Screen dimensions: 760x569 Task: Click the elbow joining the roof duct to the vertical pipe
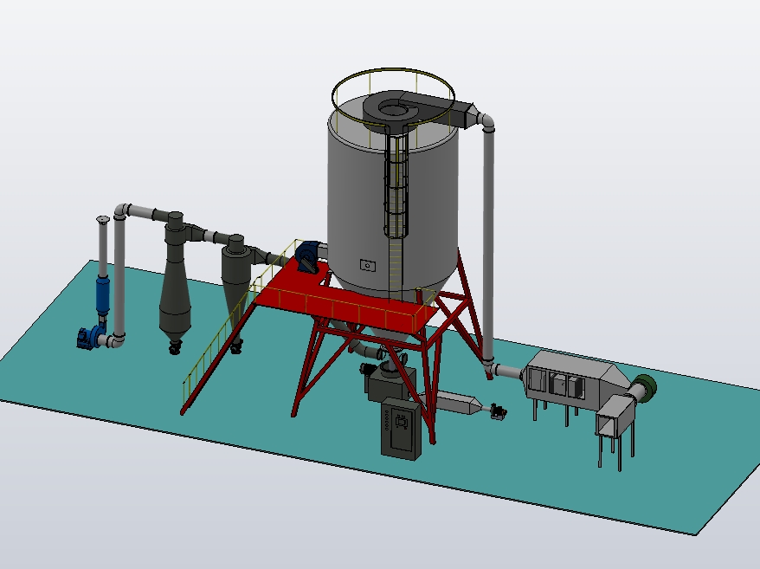pyautogui.click(x=486, y=121)
